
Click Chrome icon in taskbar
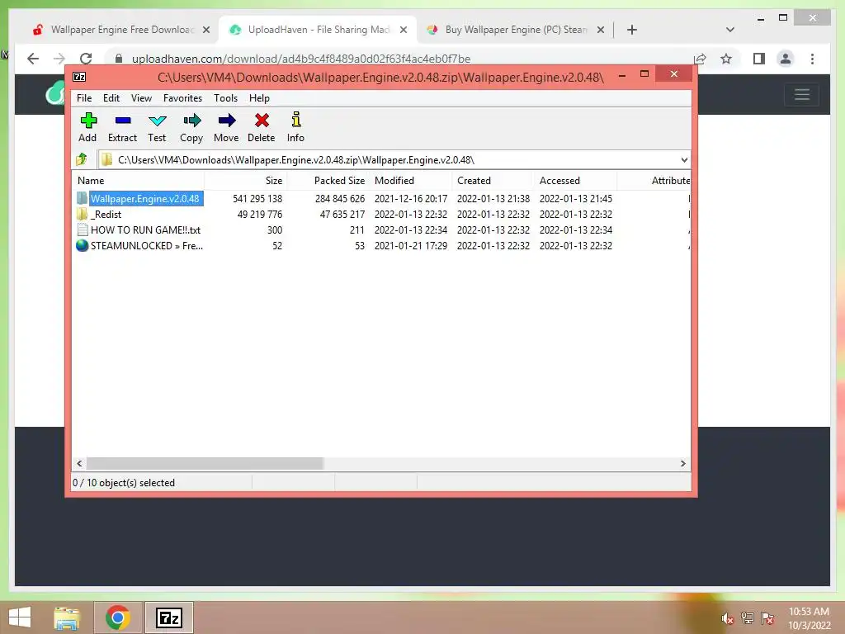(x=117, y=617)
